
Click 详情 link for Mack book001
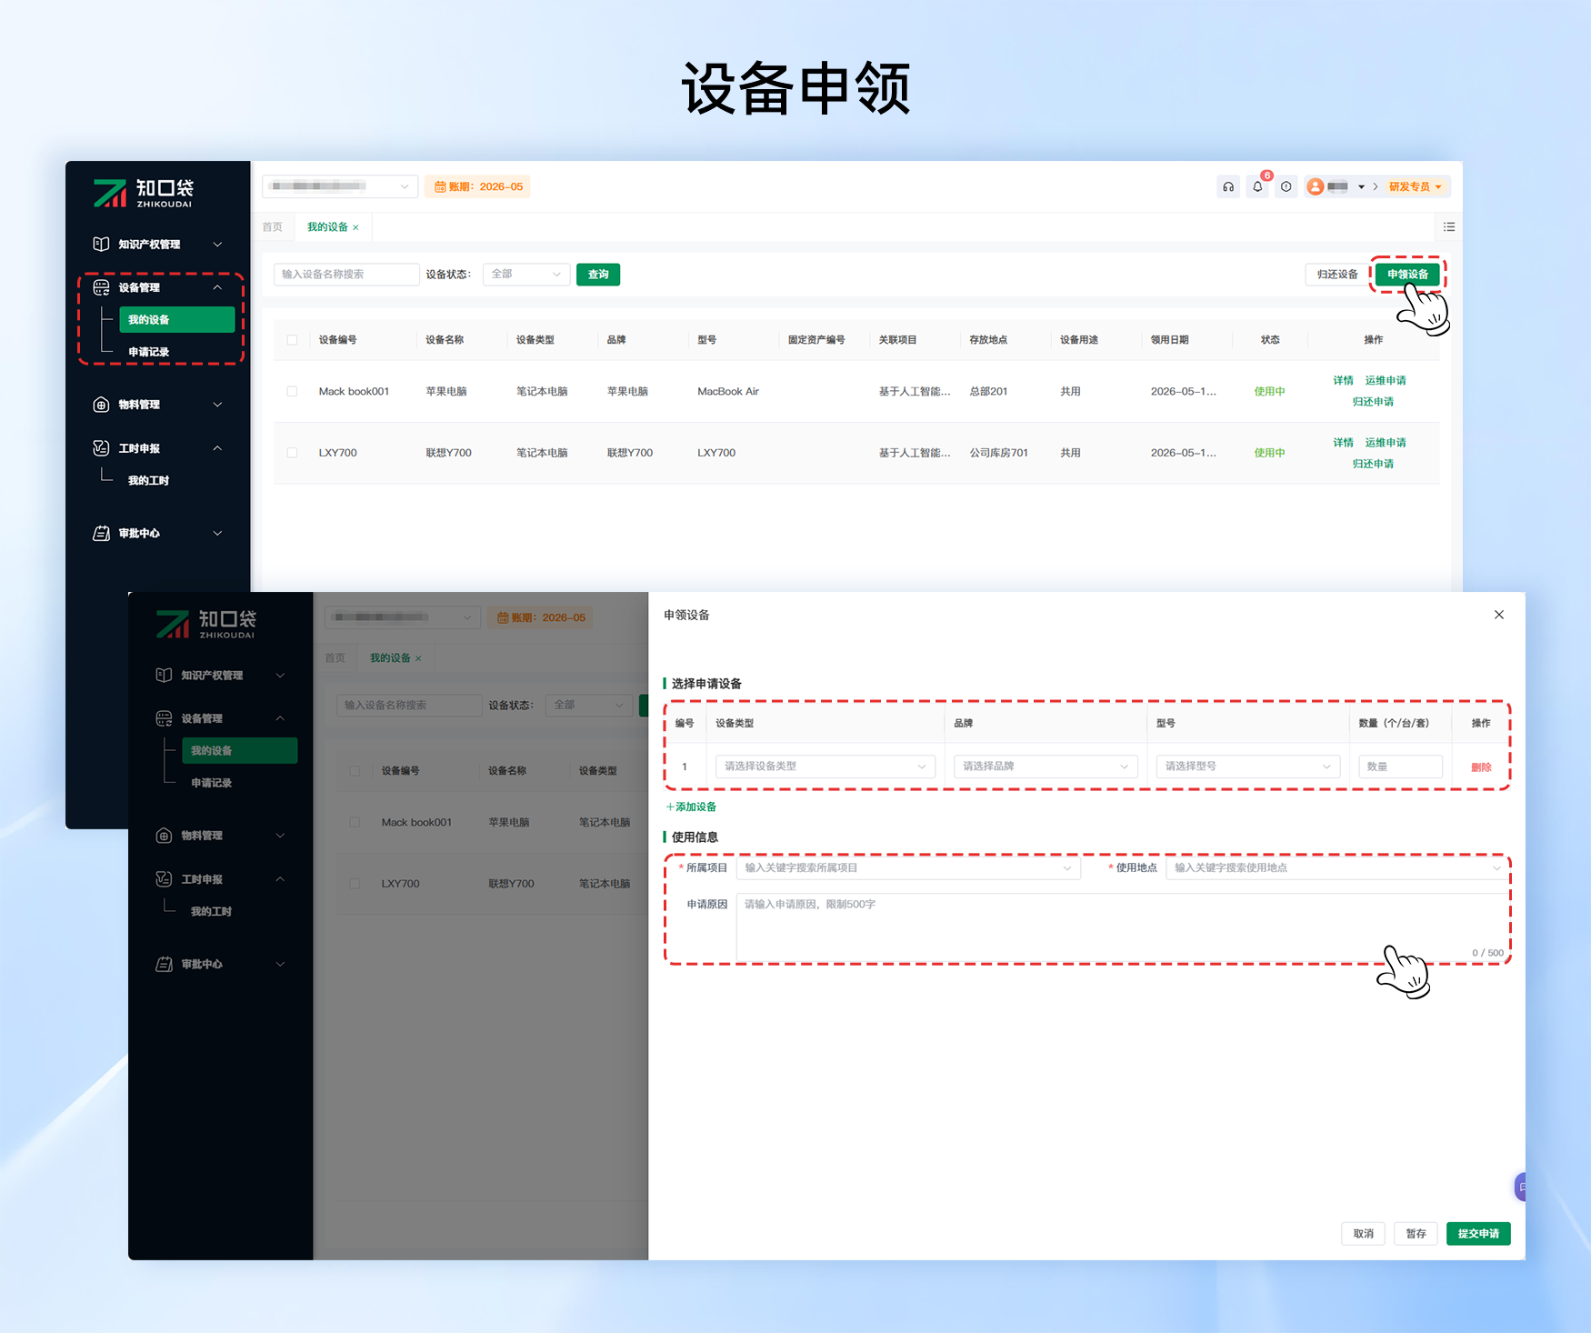1343,380
